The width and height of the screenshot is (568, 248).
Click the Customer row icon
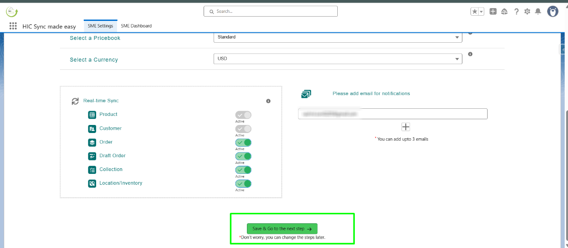pyautogui.click(x=92, y=128)
